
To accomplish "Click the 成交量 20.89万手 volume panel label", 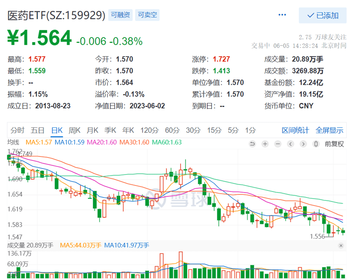I will [30, 245].
